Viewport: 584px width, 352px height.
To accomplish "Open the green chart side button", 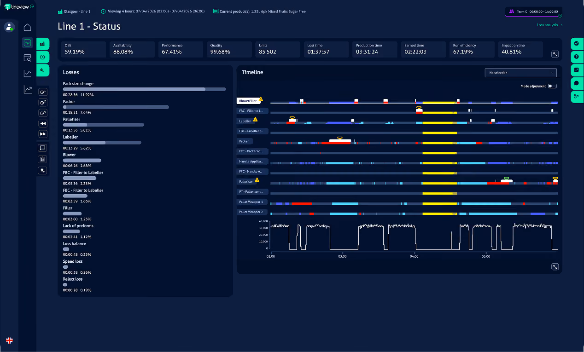I will [577, 70].
